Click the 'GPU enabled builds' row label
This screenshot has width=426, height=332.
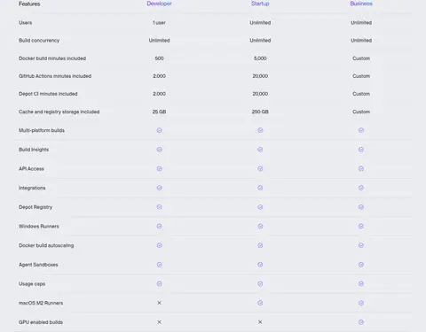pyautogui.click(x=41, y=322)
